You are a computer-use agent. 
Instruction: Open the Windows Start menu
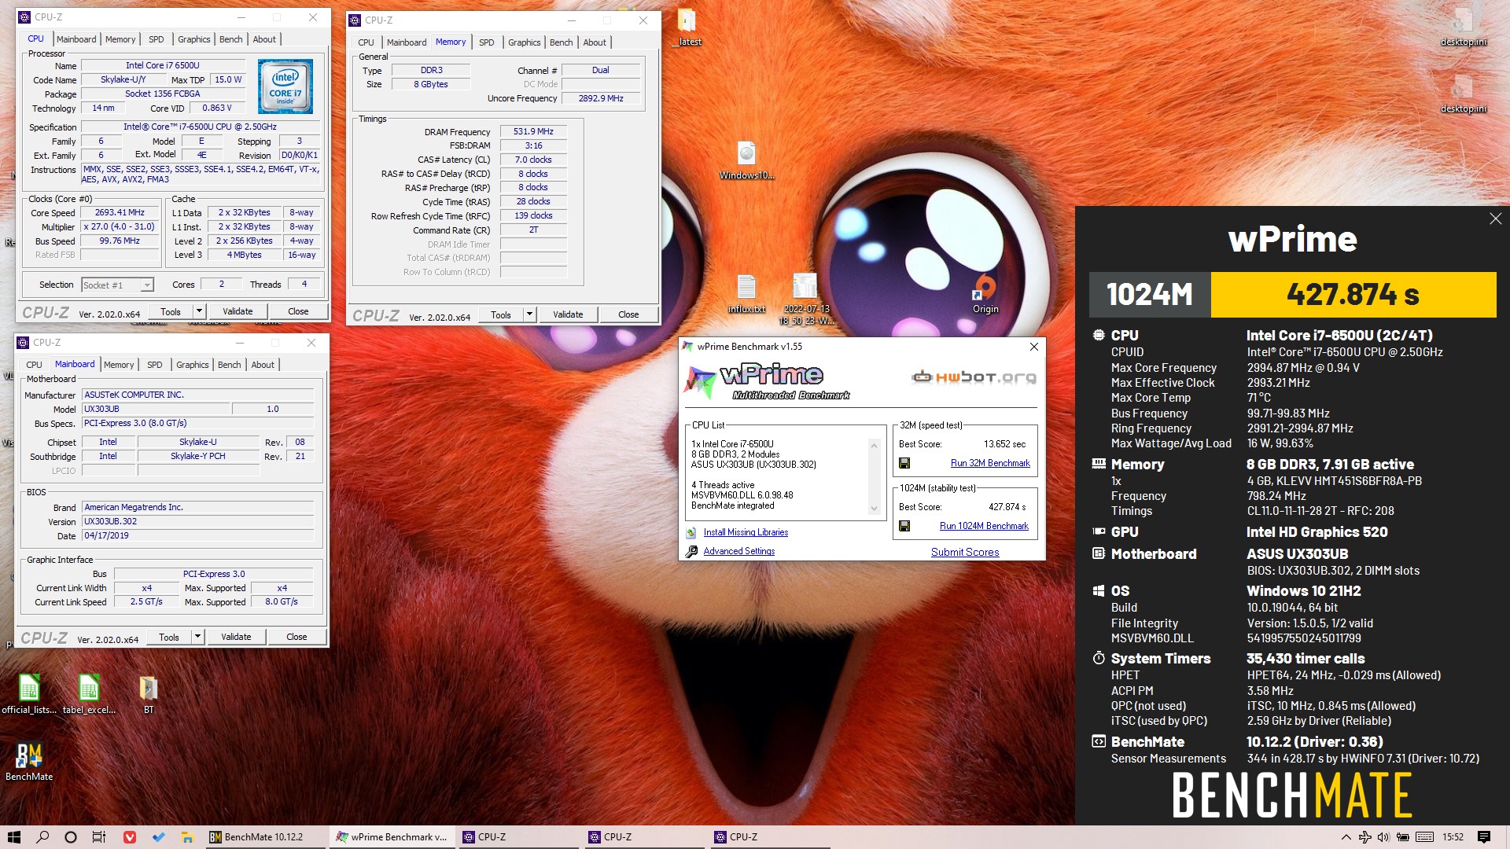[14, 837]
